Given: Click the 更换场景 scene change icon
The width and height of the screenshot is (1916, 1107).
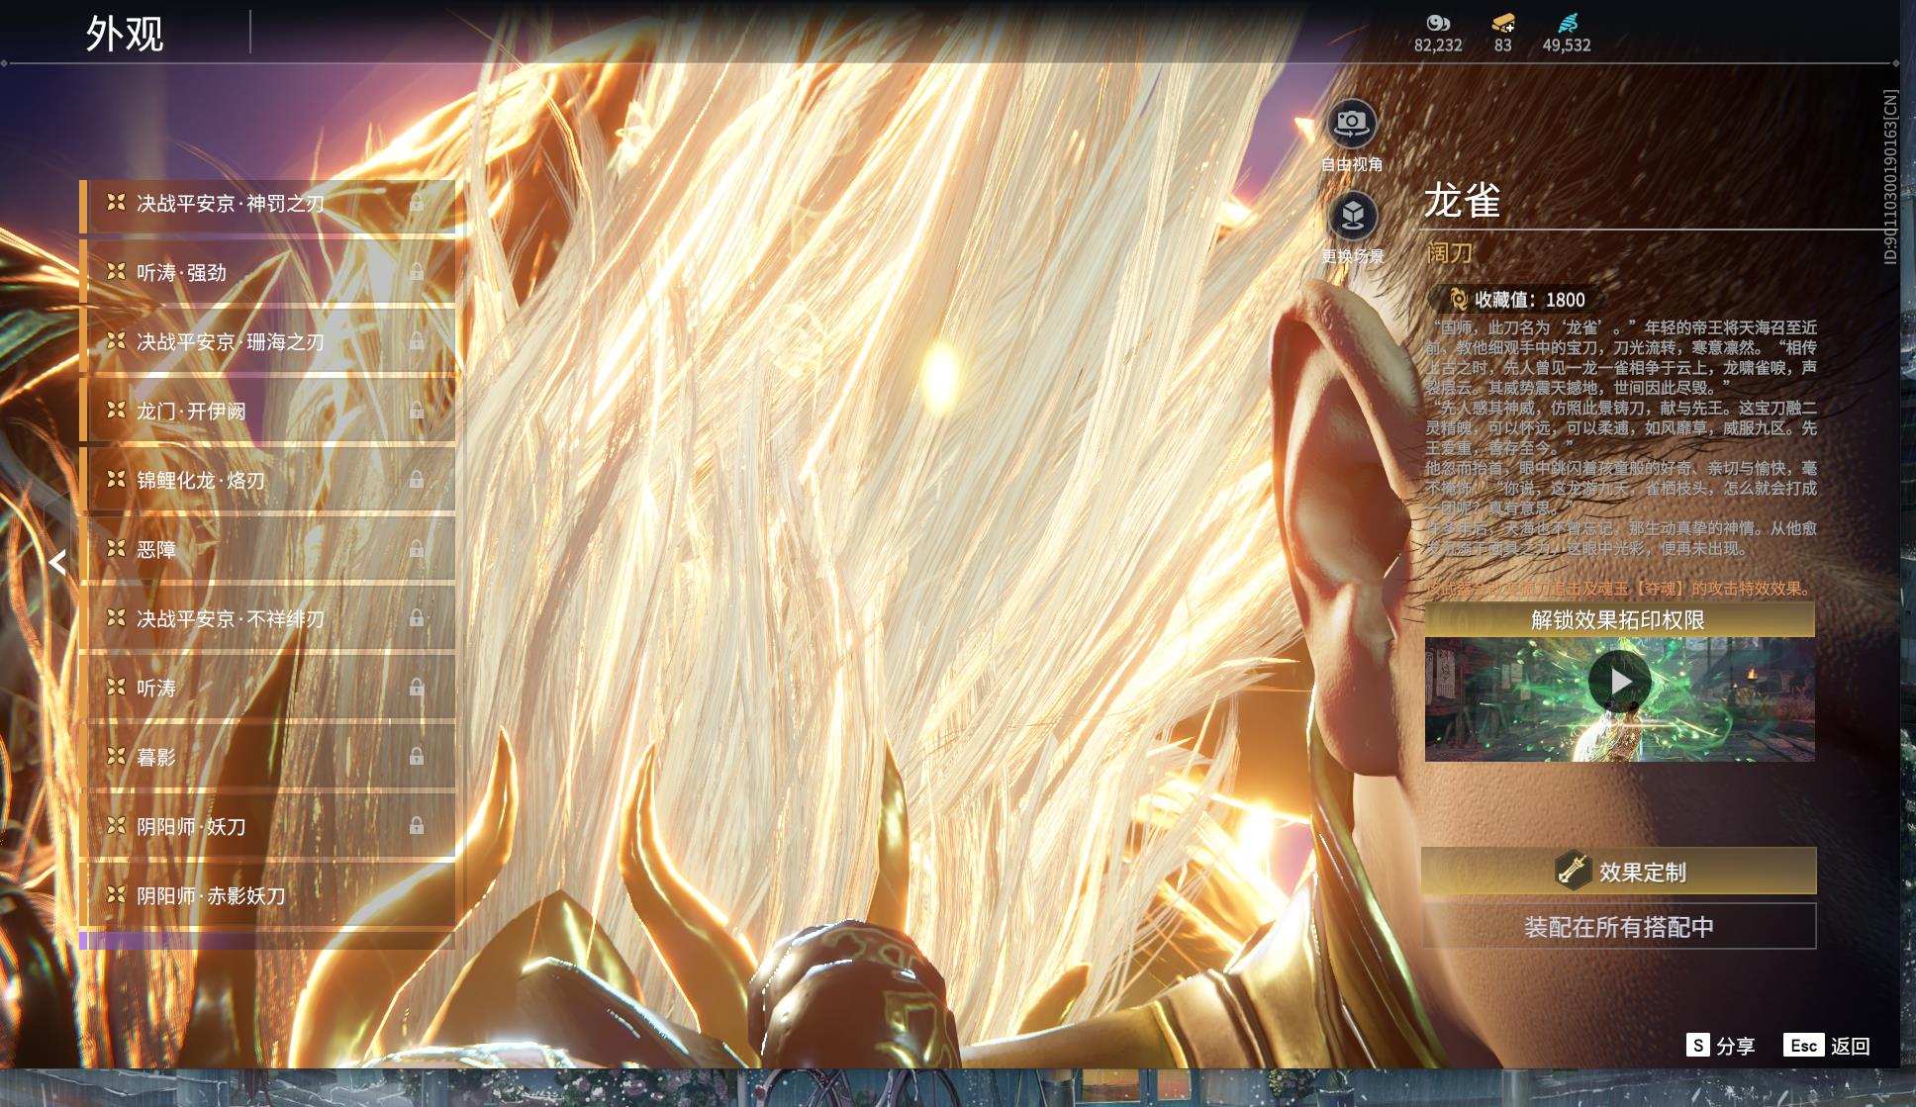Looking at the screenshot, I should 1352,216.
